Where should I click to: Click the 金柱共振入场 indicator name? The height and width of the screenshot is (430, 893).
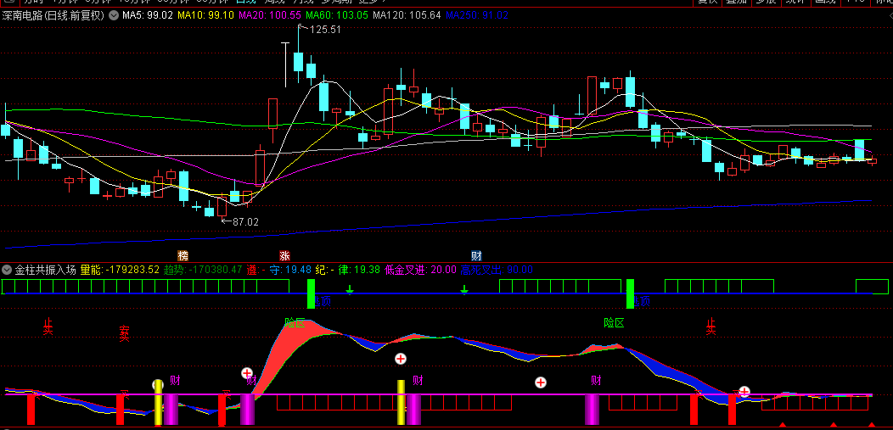[x=45, y=270]
